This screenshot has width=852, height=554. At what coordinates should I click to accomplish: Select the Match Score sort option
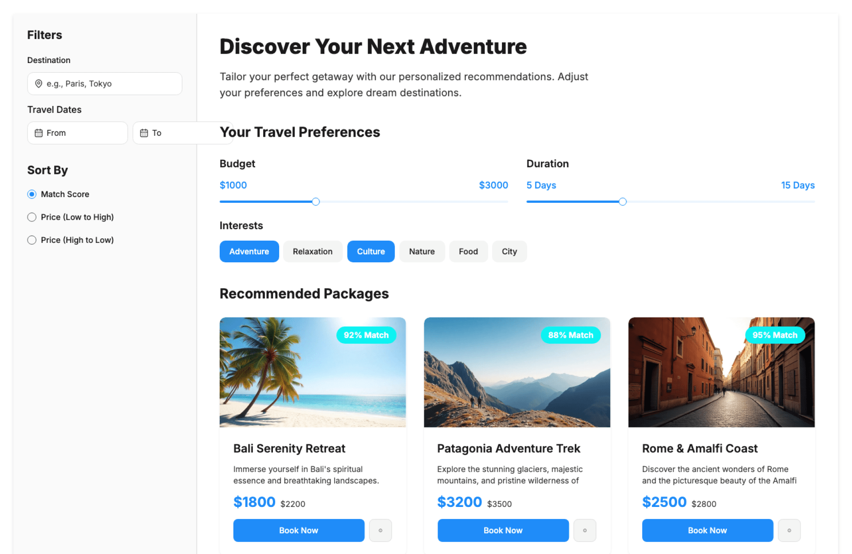[x=32, y=194]
